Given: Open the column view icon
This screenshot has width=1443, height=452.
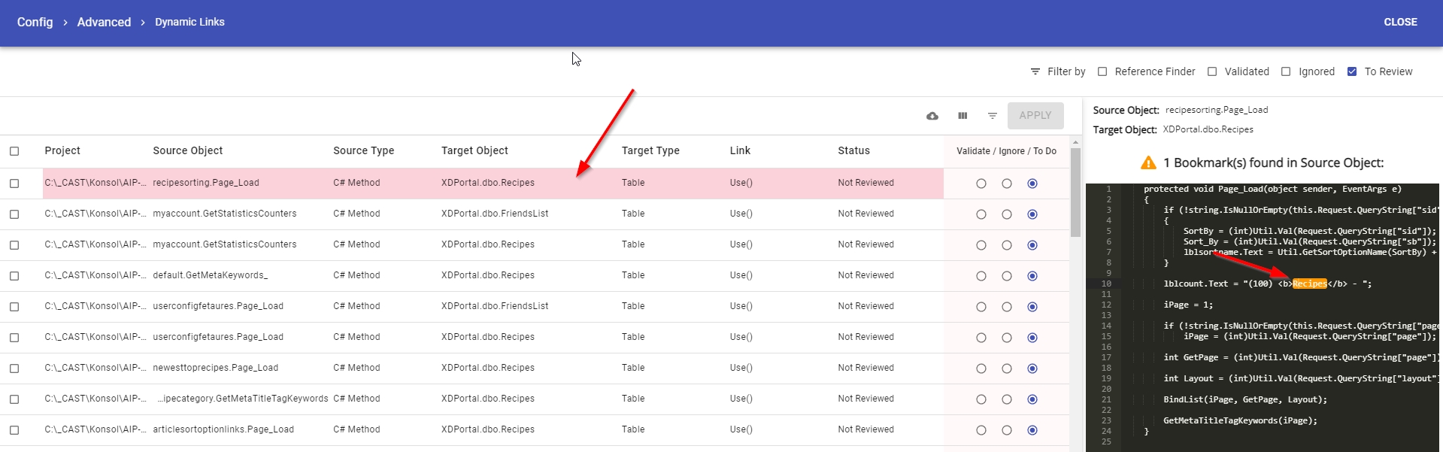Looking at the screenshot, I should click(963, 116).
